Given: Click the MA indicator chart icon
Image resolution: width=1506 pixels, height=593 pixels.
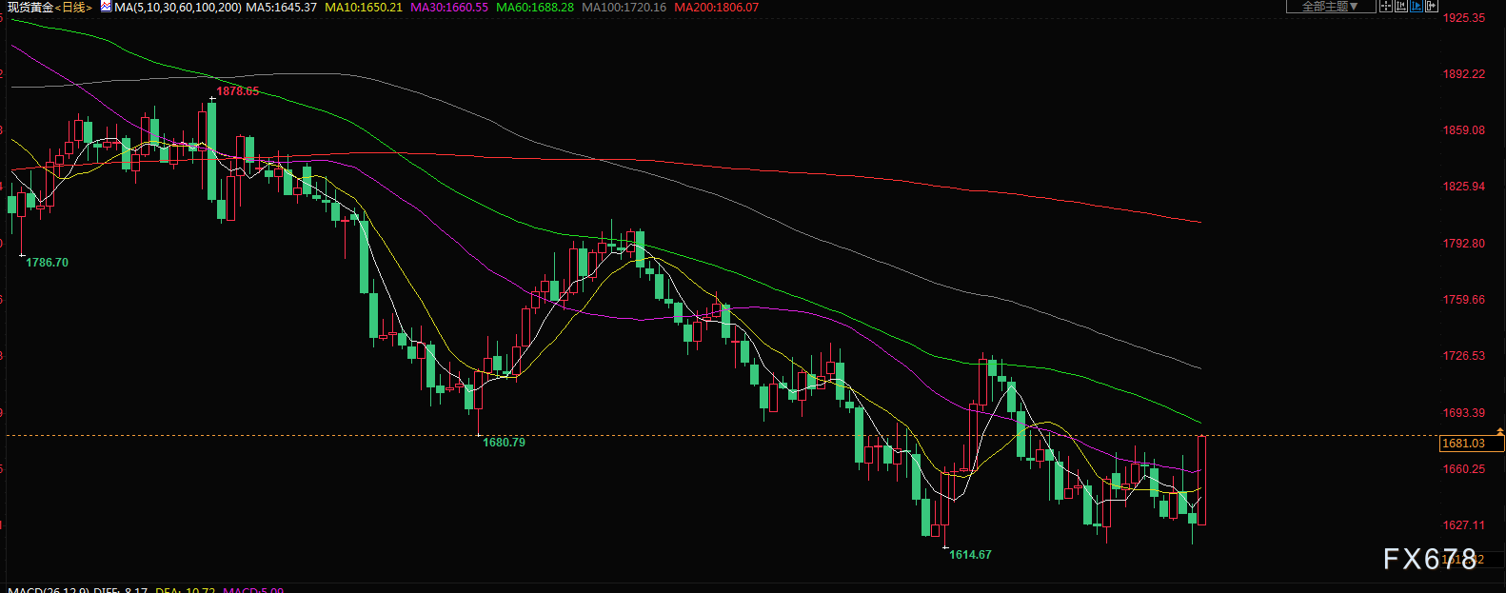Looking at the screenshot, I should point(105,7).
